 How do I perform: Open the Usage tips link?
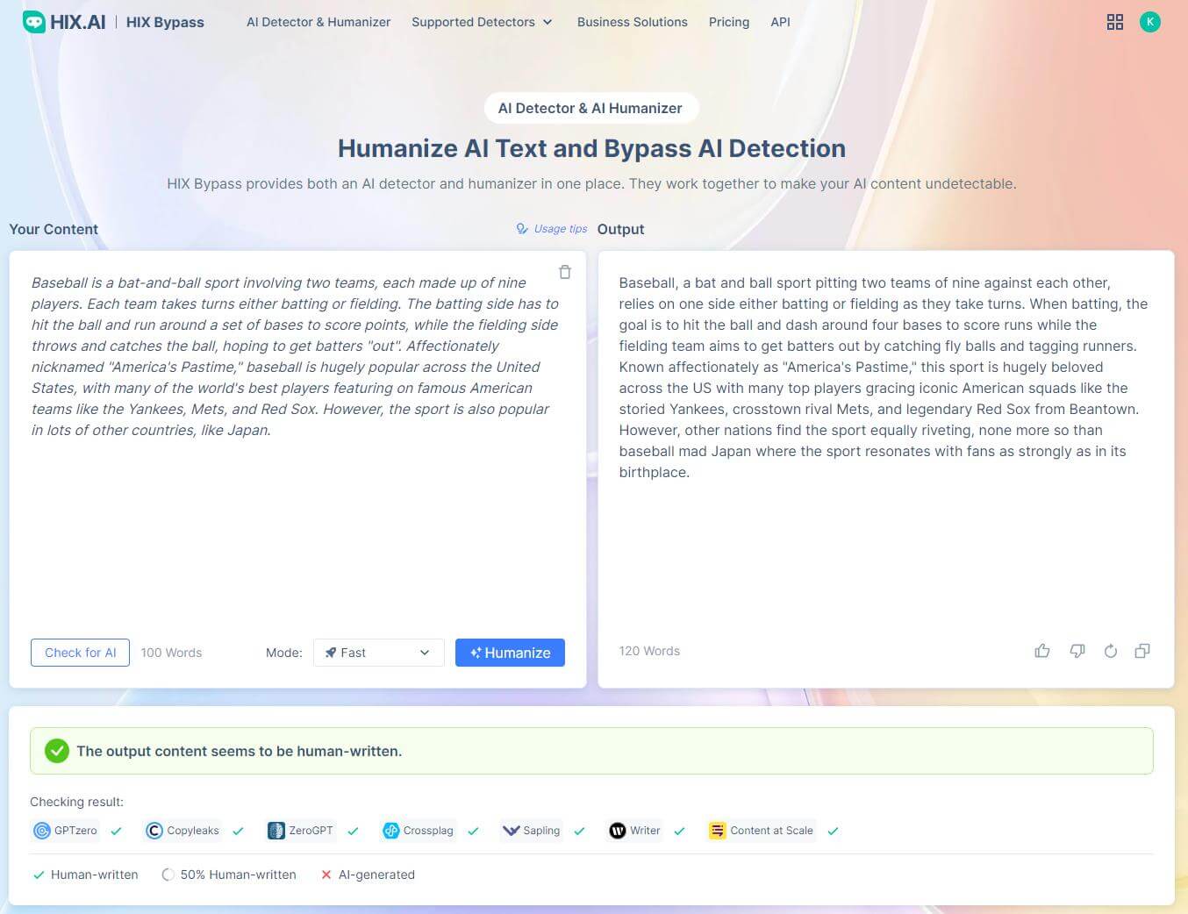(x=552, y=229)
